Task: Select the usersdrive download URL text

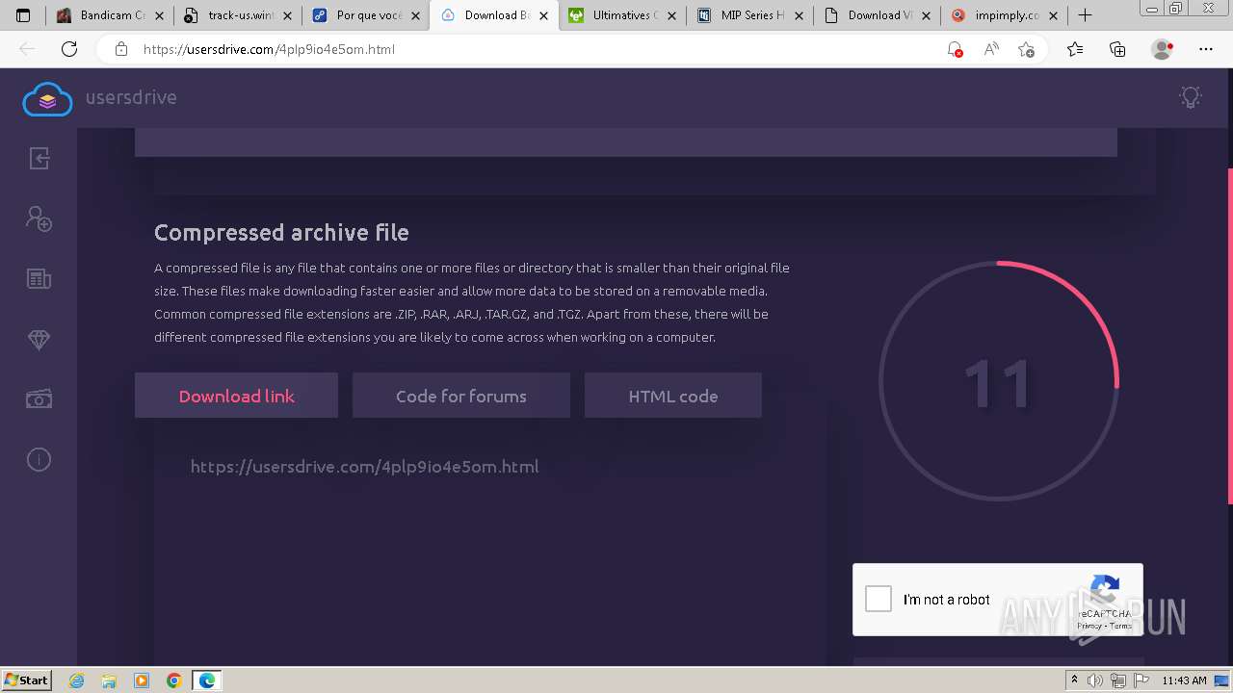Action: [364, 467]
